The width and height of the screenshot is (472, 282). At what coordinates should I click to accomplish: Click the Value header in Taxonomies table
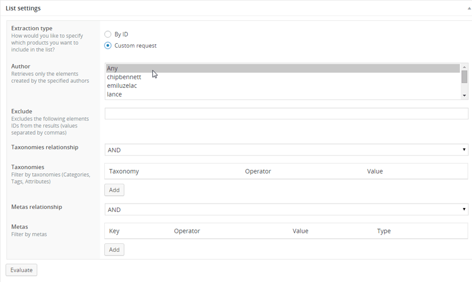click(x=375, y=171)
